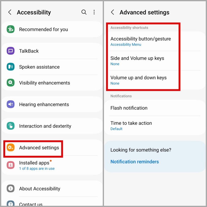
Task: Tap the Installed apps download icon
Action: pyautogui.click(x=11, y=165)
